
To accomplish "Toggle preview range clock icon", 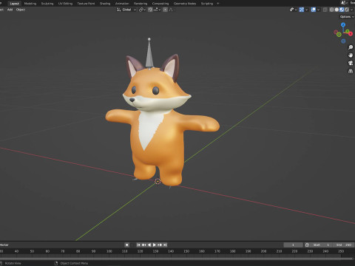I will tap(307, 245).
